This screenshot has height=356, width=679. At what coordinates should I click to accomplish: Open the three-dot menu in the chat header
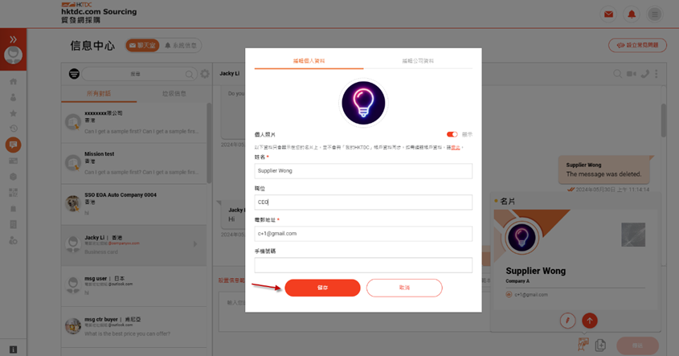[x=657, y=74]
